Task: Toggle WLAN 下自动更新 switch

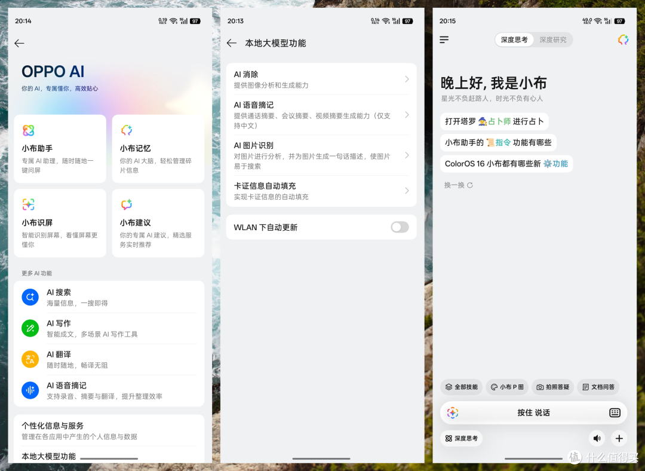Action: [400, 227]
